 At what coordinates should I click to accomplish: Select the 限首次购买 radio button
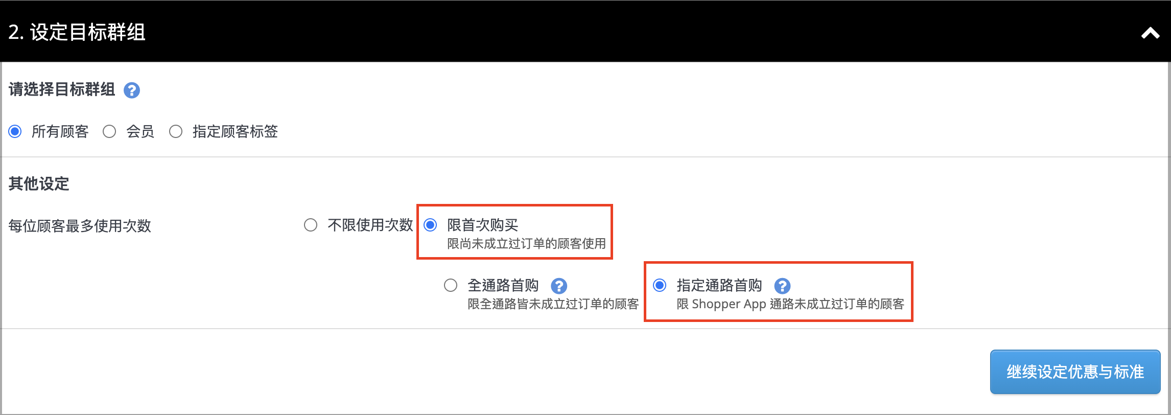[x=431, y=225]
